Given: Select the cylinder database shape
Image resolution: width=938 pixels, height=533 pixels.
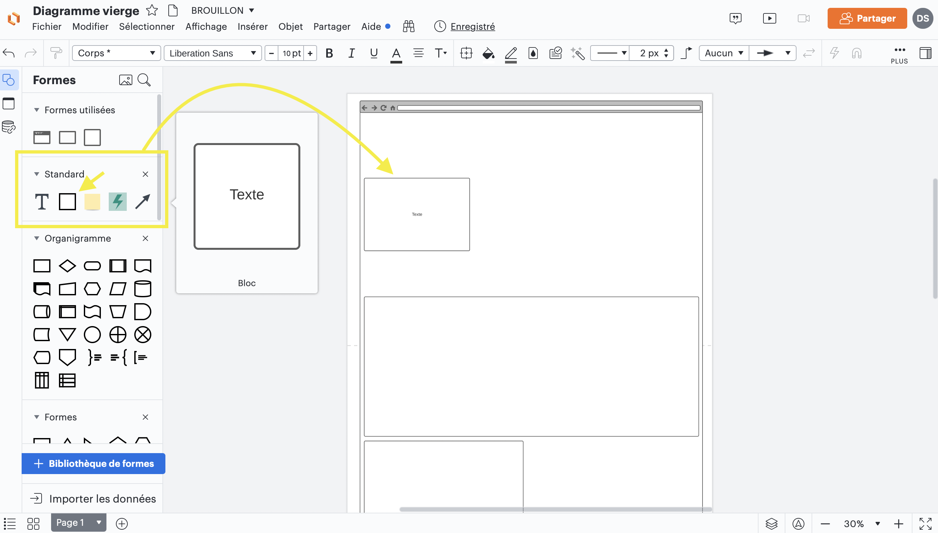Looking at the screenshot, I should click(143, 289).
